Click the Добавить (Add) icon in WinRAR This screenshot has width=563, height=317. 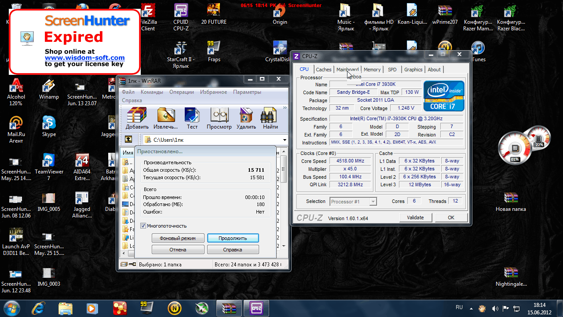click(x=137, y=117)
